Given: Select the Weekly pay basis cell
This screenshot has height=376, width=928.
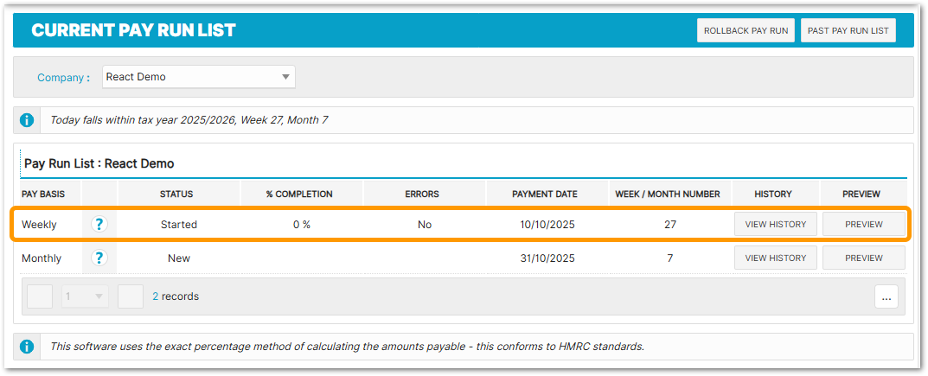Looking at the screenshot, I should pyautogui.click(x=39, y=225).
